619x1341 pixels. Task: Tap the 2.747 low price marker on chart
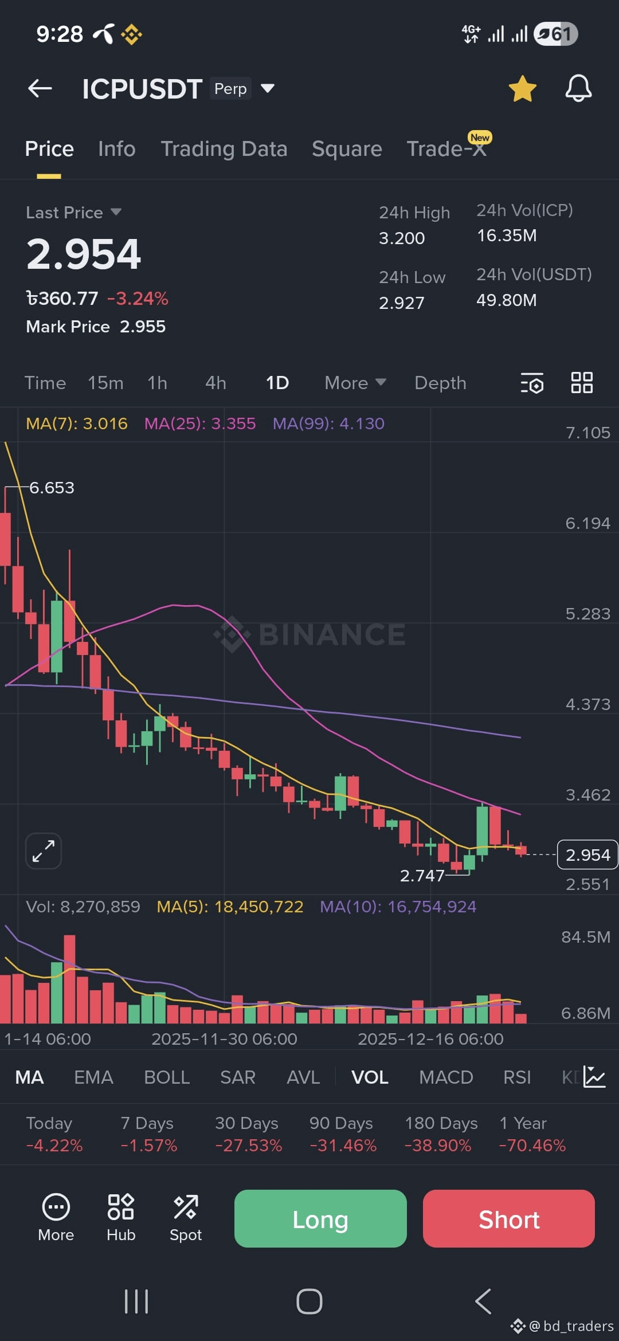[x=422, y=876]
